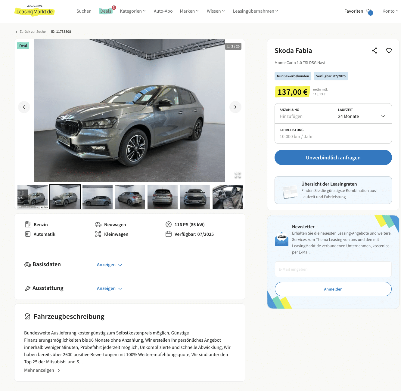Show the previous car photo
Image resolution: width=401 pixels, height=391 pixels.
pyautogui.click(x=24, y=107)
